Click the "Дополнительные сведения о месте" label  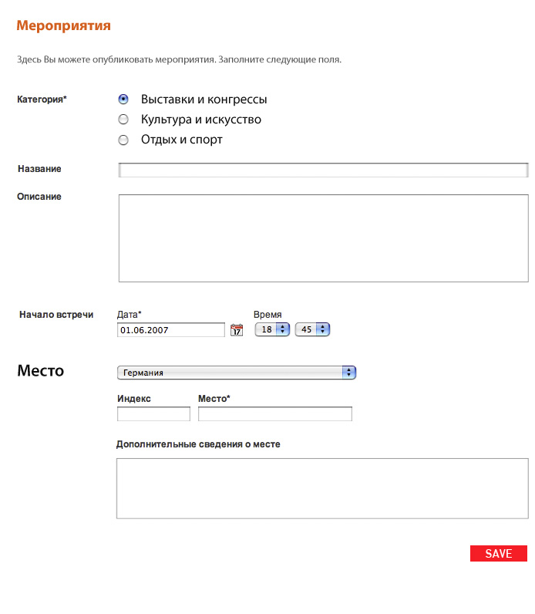click(x=198, y=444)
